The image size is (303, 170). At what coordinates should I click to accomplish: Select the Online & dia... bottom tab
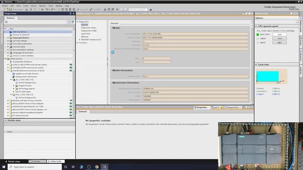tap(56, 161)
